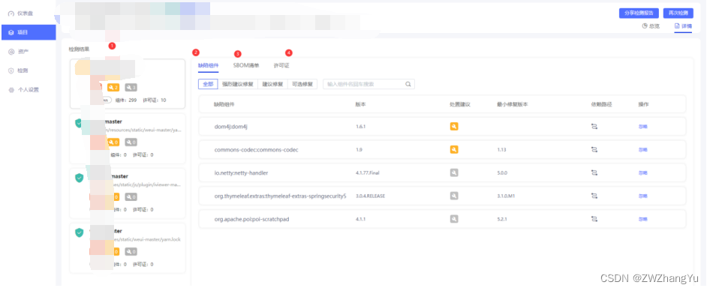The height and width of the screenshot is (291, 710).
Task: Click gray wrench icon for poi-scratchpad
Action: 454,218
